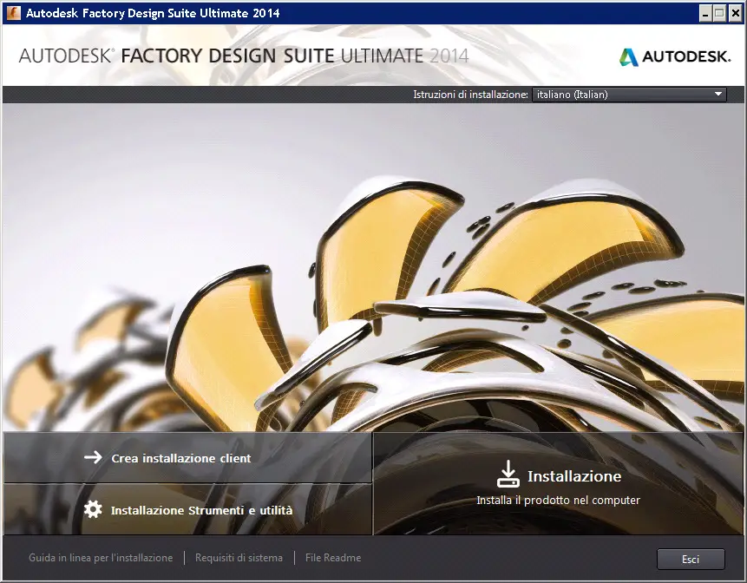747x583 pixels.
Task: Click the gear icon for Strumenti e utilità
Action: point(93,509)
